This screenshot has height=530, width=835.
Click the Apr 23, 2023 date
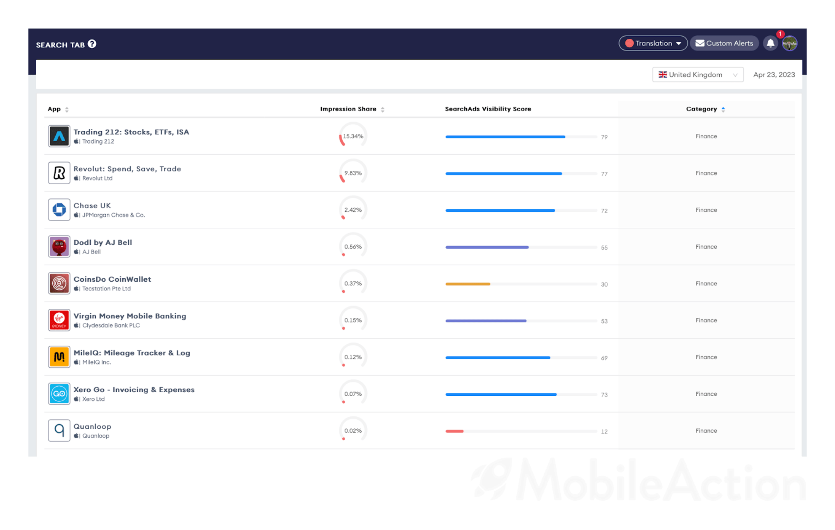click(x=774, y=75)
